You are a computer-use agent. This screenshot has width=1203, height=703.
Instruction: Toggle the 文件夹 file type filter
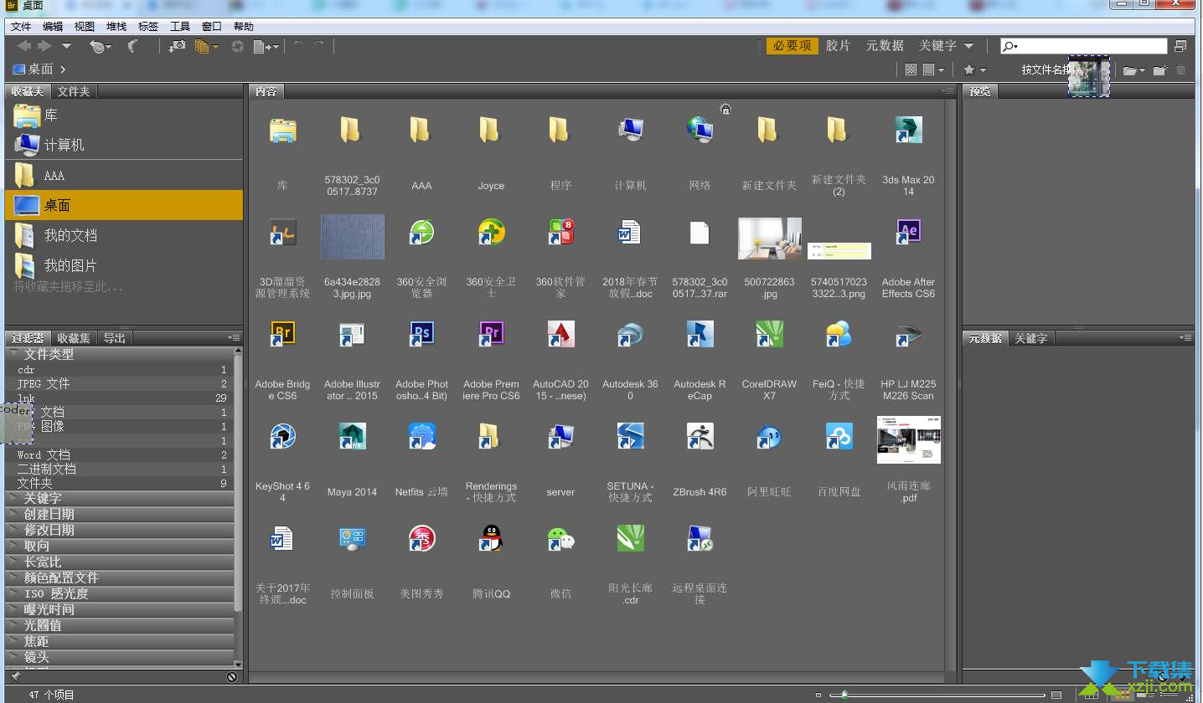pos(119,483)
